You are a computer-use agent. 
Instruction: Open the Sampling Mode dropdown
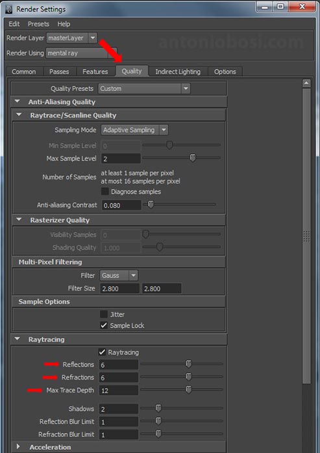click(x=134, y=130)
